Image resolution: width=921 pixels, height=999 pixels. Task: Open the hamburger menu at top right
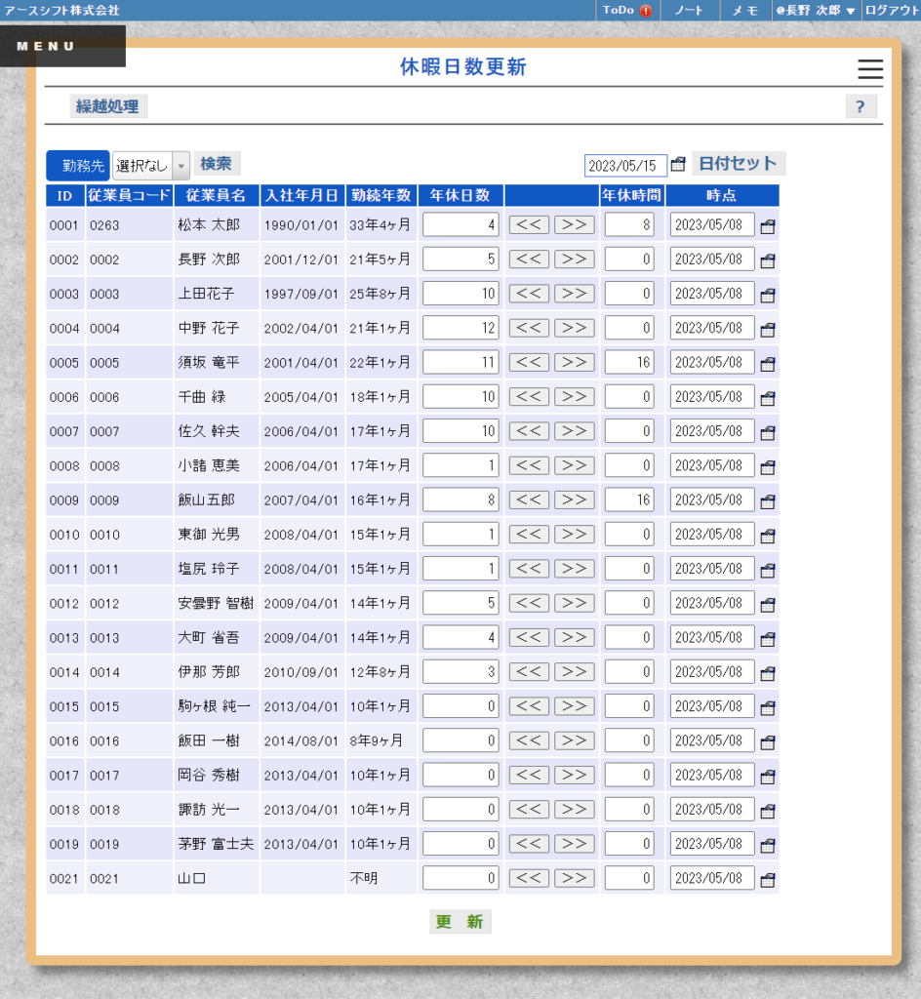[869, 69]
